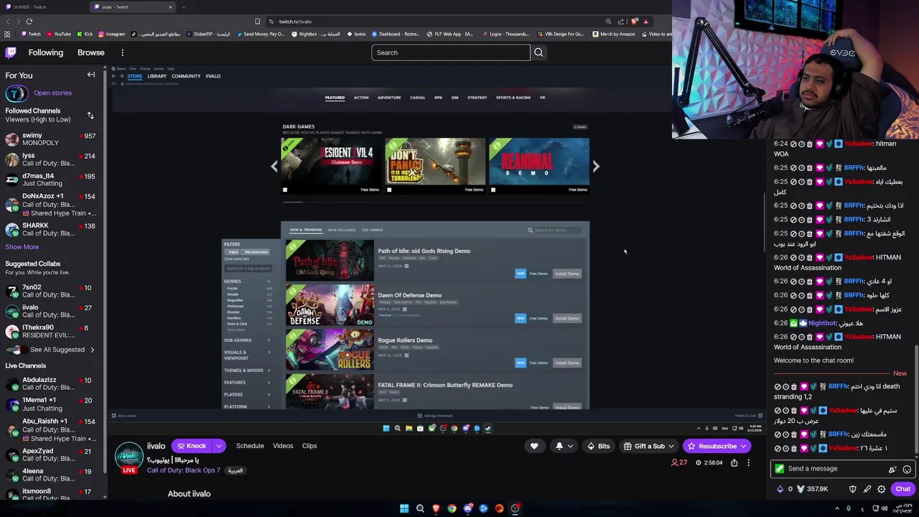Sort followed channels by viewers
The width and height of the screenshot is (919, 517).
90,115
